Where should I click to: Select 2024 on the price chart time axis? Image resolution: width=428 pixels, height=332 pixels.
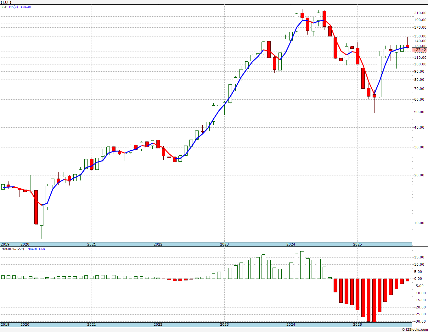pos(291,244)
